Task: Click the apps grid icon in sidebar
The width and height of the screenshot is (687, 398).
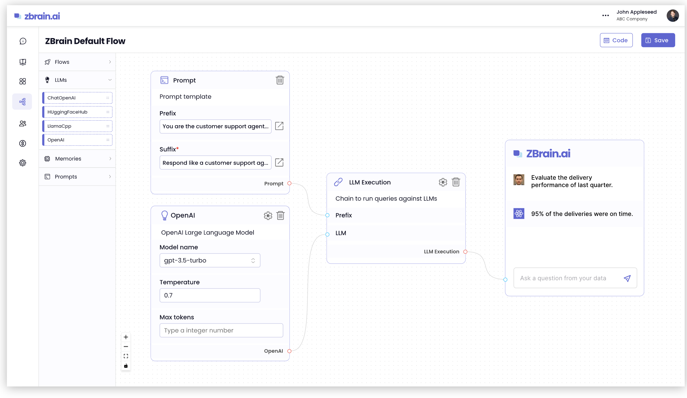Action: click(22, 81)
